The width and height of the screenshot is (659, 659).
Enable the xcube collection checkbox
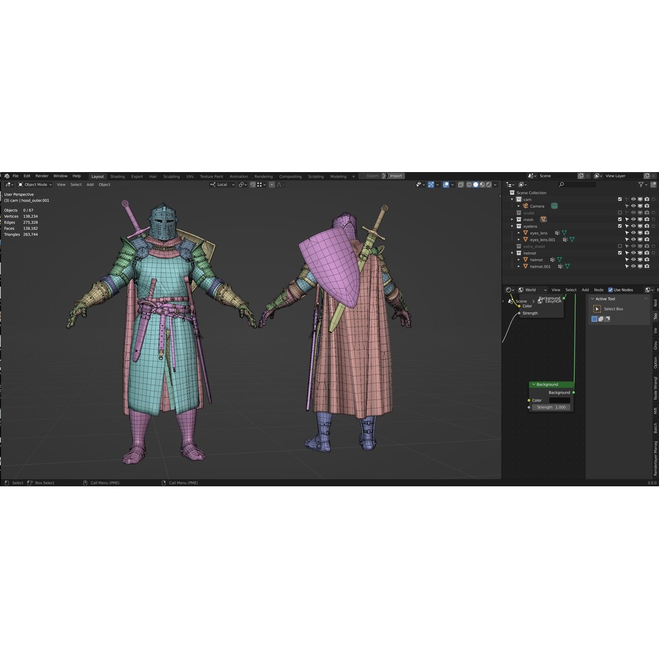[x=620, y=213]
